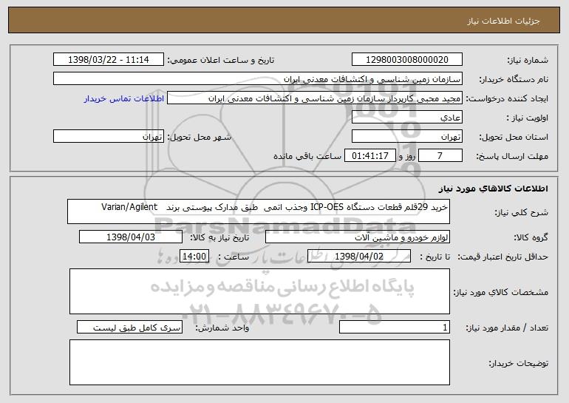This screenshot has height=403, width=569.
Task: Click the label ساعت next to 14:00
Action: 234,257
